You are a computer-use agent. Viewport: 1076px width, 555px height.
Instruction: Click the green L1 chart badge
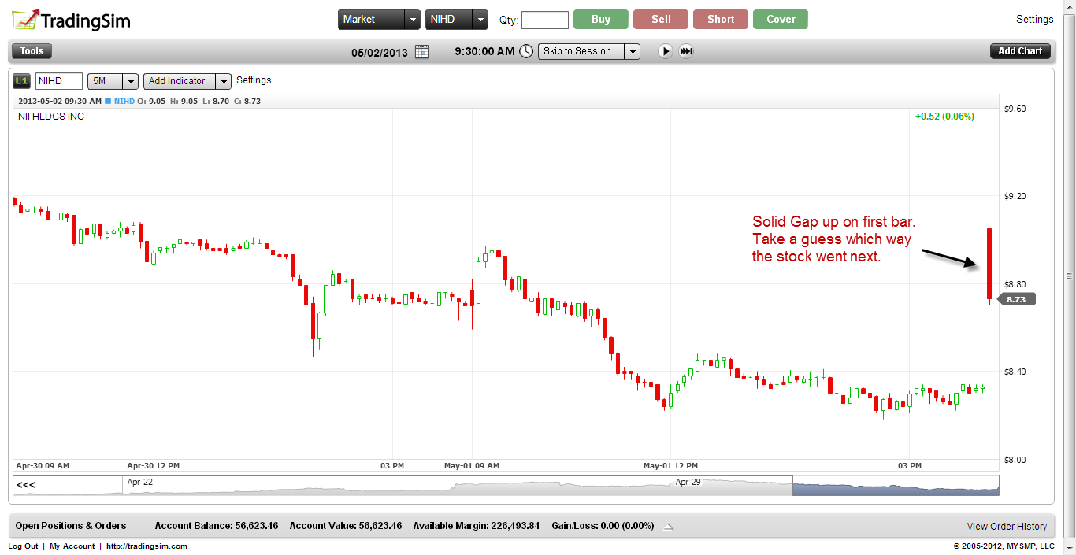[x=22, y=81]
